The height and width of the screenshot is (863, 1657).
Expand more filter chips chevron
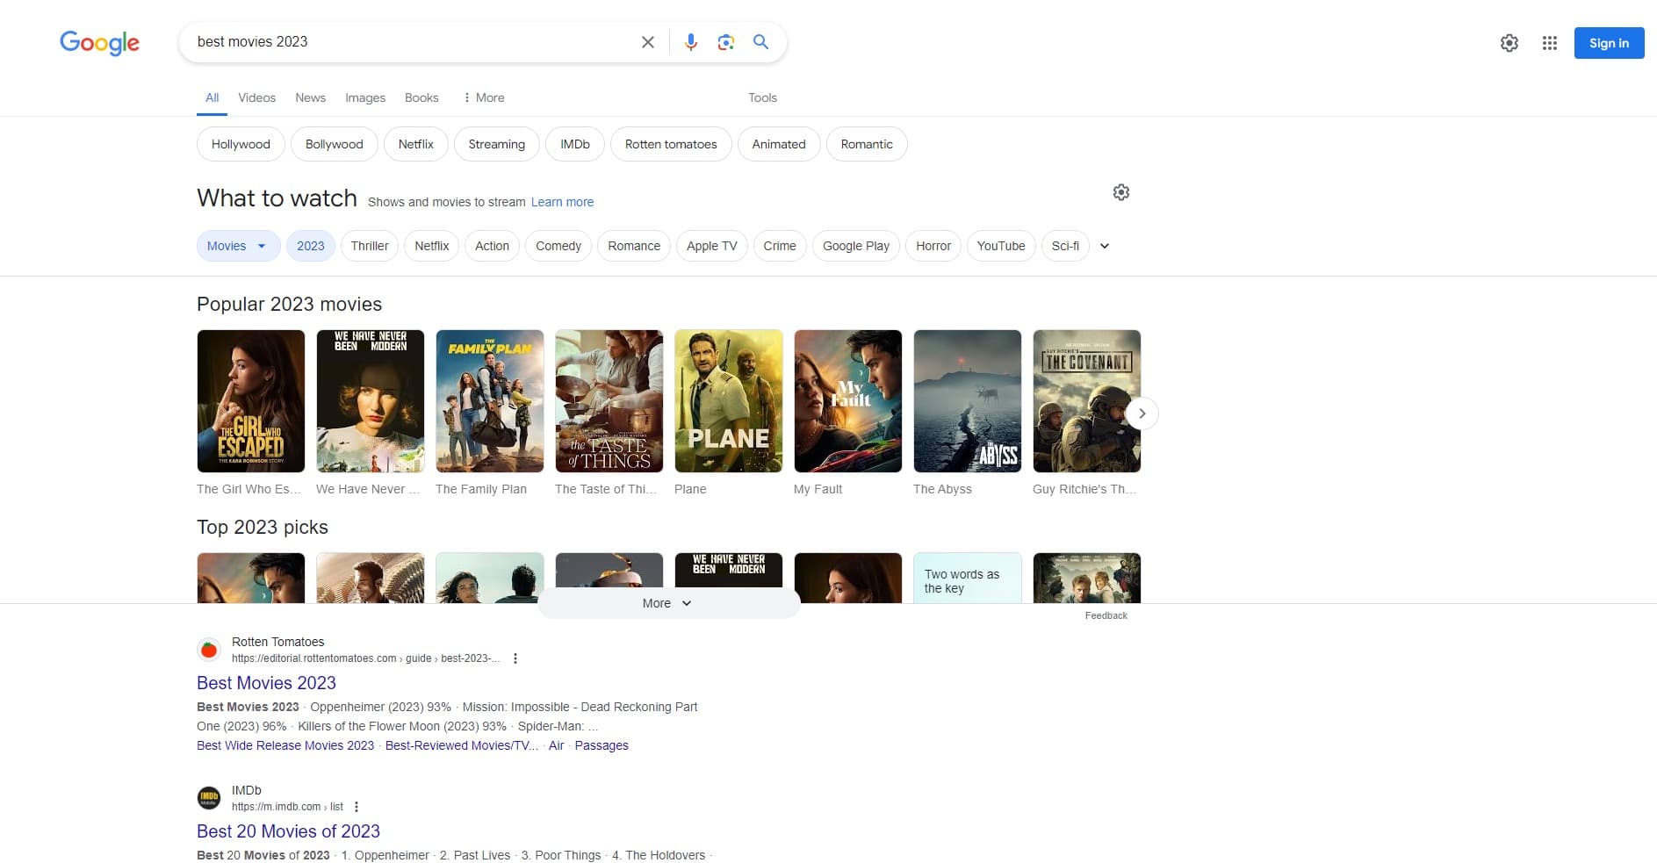pyautogui.click(x=1105, y=246)
